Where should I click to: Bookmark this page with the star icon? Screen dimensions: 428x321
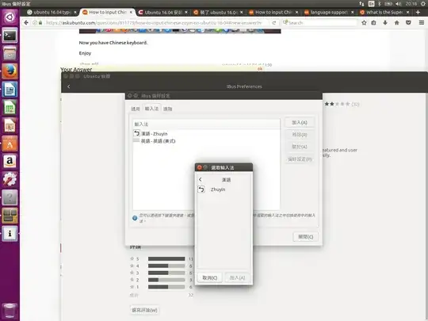coord(364,23)
